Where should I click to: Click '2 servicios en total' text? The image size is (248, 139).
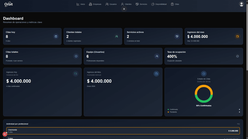coord(133,41)
